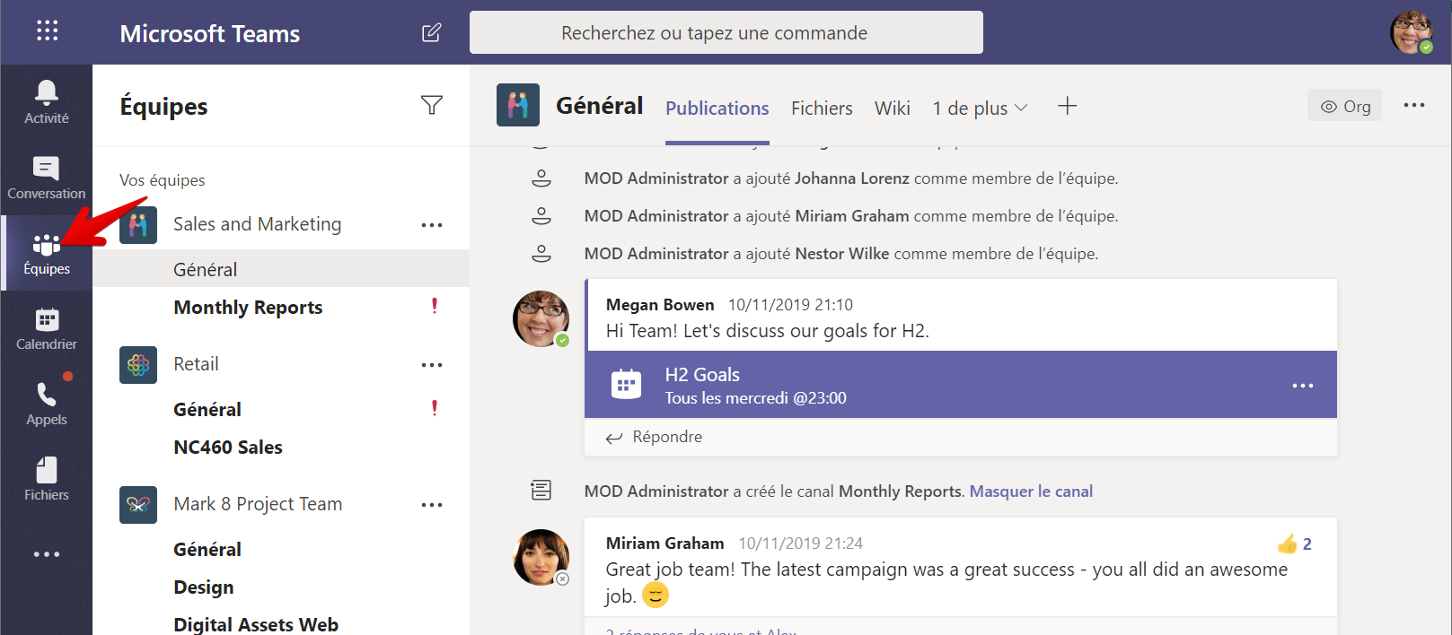Screen dimensions: 1452x635
Task: Click the H2 Goals calendar icon
Action: 626,384
